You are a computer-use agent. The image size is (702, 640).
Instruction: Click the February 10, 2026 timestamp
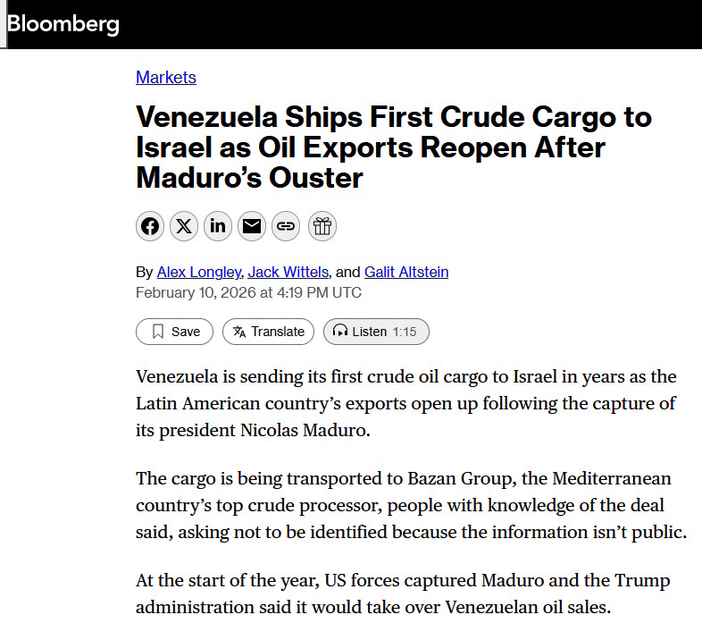[x=248, y=292]
